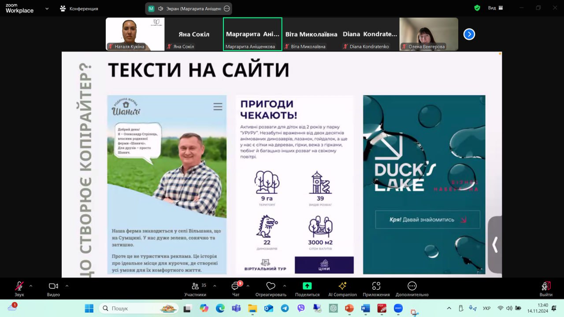The height and width of the screenshot is (317, 564).
Task: Open the React heart icon
Action: point(271,286)
